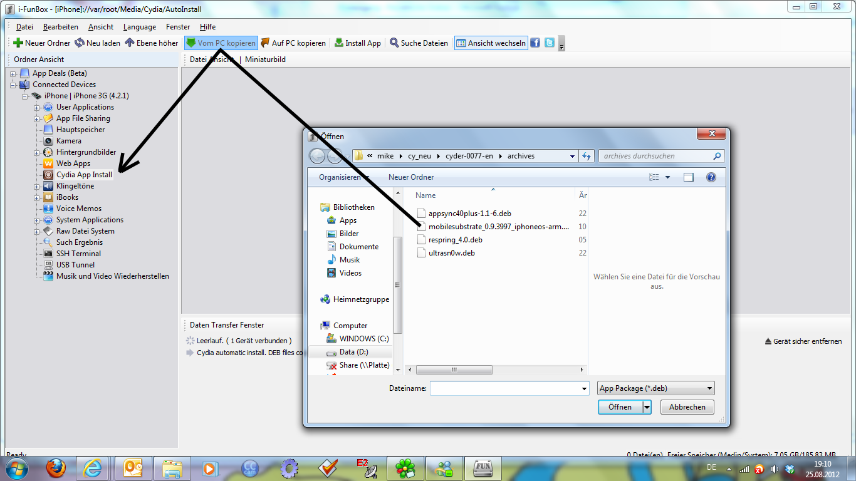Open the Öffnen button split arrow
This screenshot has width=856, height=481.
point(647,407)
